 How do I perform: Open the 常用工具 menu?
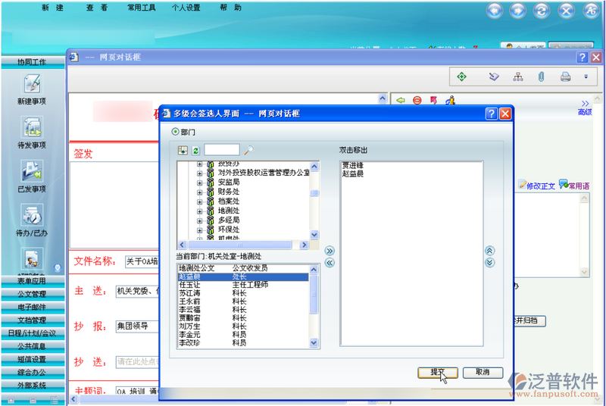tap(142, 8)
